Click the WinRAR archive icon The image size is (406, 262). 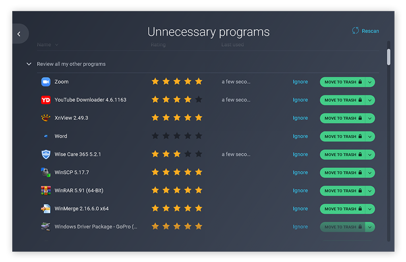(x=46, y=190)
